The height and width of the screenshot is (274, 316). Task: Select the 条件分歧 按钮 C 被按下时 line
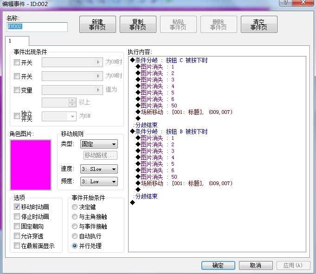(169, 60)
